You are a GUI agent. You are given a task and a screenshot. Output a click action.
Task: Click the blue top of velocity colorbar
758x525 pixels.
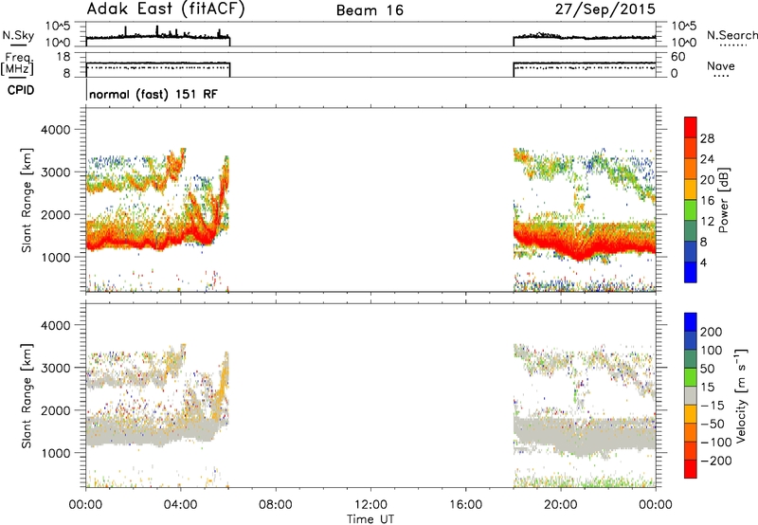point(691,322)
